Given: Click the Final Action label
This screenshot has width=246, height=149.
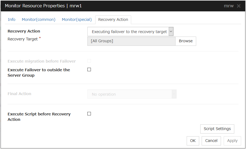Looking at the screenshot, I should 19,94.
